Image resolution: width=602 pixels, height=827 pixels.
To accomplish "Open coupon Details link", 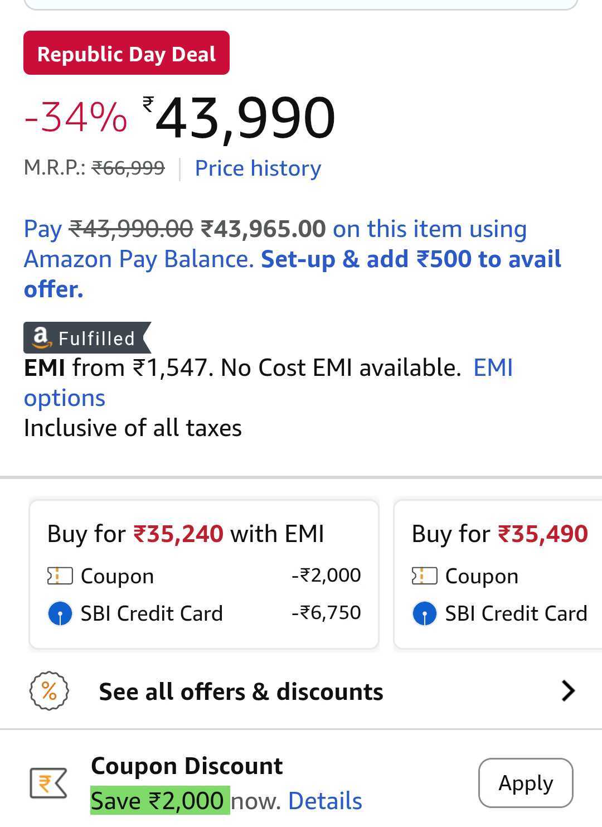I will click(x=325, y=801).
